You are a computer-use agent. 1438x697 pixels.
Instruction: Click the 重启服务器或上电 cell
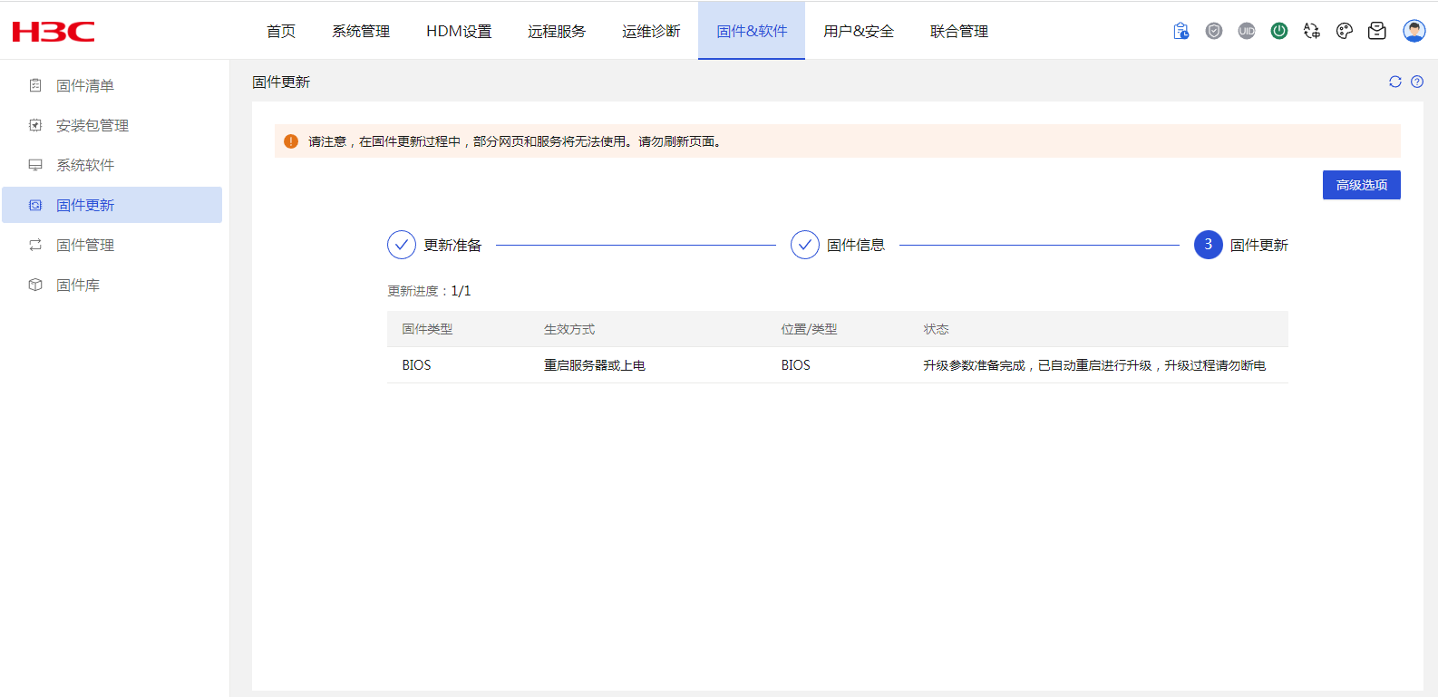coord(595,365)
